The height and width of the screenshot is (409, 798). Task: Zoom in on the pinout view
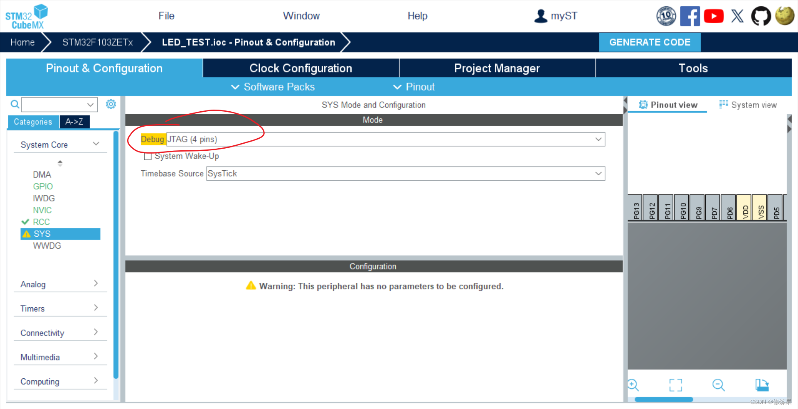point(633,385)
